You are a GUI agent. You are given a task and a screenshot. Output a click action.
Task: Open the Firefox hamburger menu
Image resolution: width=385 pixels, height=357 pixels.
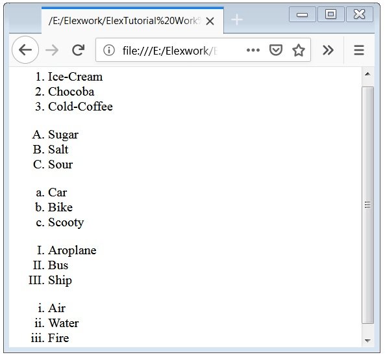coord(359,50)
